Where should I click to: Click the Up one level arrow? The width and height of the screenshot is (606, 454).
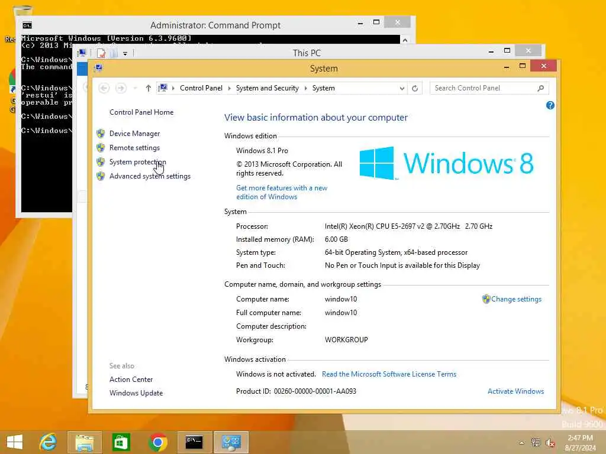click(149, 88)
